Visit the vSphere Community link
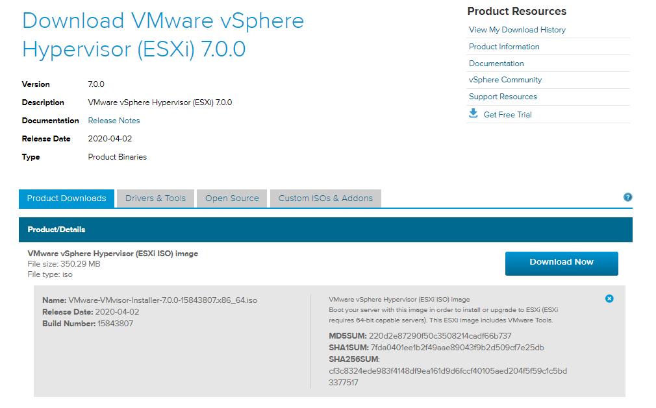656x408 pixels. [505, 80]
